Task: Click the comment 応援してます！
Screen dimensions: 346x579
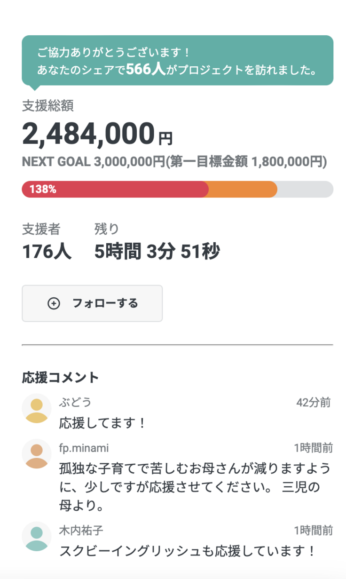Action: [103, 423]
